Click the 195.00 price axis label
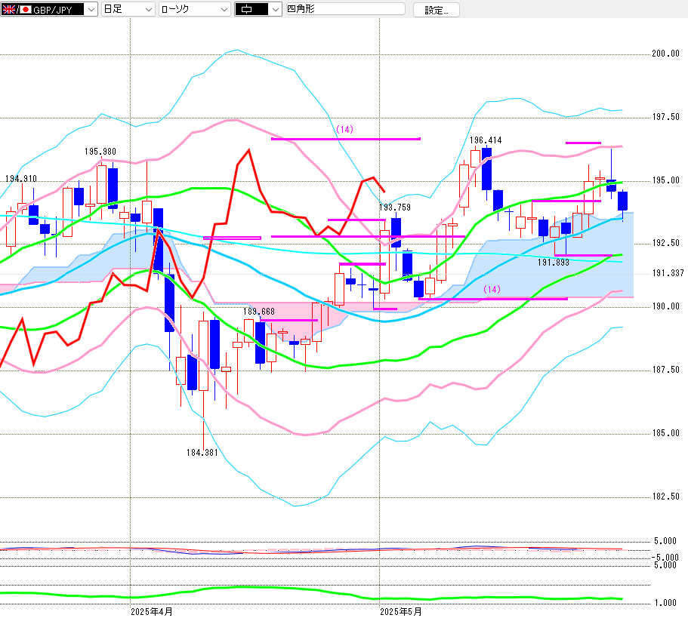The height and width of the screenshot is (618, 688). [665, 180]
